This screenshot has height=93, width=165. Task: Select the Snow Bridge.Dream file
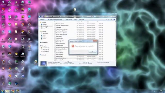tap(60, 60)
